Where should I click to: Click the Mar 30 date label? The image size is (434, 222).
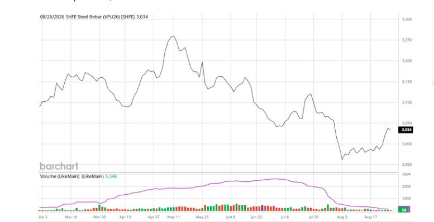pyautogui.click(x=99, y=217)
